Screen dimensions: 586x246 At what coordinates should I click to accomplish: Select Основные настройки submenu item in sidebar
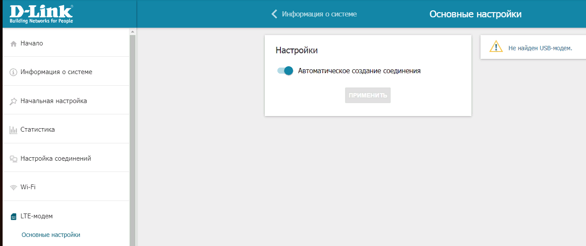(x=51, y=235)
